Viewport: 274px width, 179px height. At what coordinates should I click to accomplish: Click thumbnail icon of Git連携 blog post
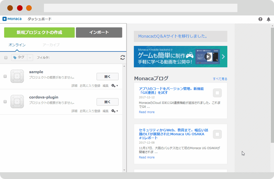click(218, 93)
